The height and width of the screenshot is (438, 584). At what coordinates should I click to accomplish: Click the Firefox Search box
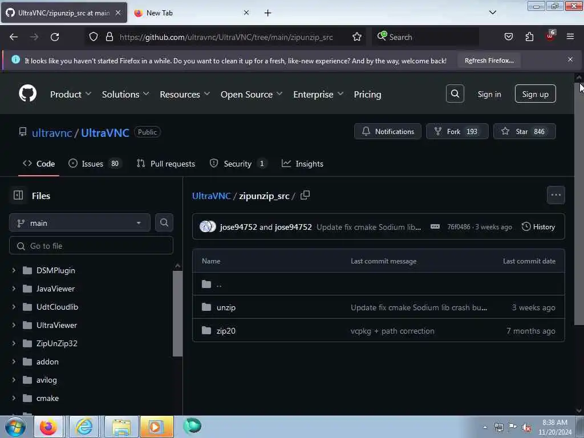click(x=425, y=37)
